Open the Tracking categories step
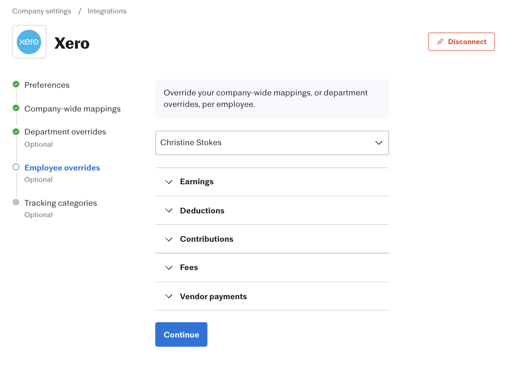This screenshot has width=526, height=367. point(61,203)
